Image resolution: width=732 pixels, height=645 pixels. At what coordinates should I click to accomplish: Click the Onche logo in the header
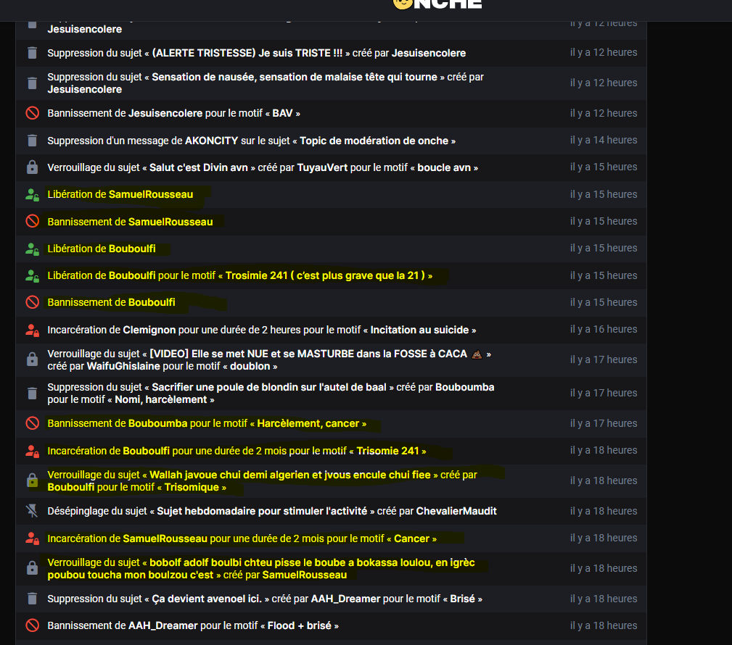tap(437, 4)
